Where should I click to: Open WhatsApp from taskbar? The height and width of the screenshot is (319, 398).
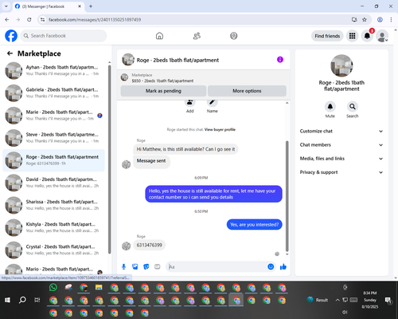(53, 287)
